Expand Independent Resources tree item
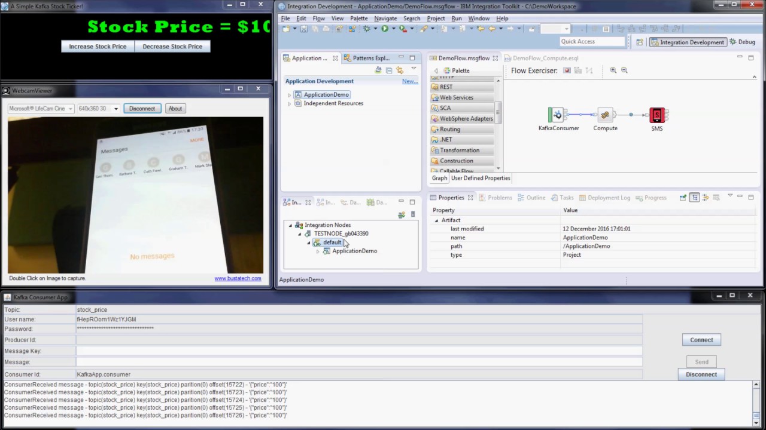The height and width of the screenshot is (430, 766). coord(290,104)
